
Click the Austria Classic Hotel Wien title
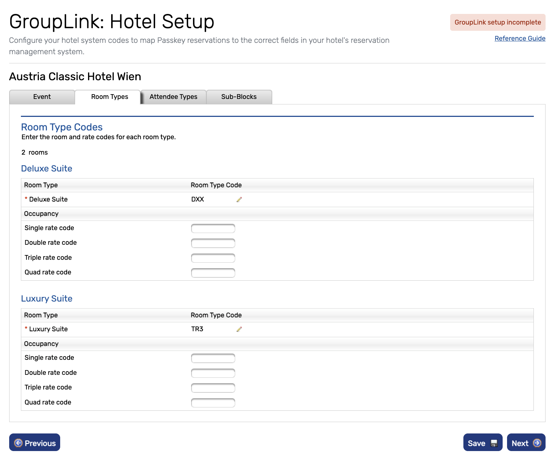(75, 77)
